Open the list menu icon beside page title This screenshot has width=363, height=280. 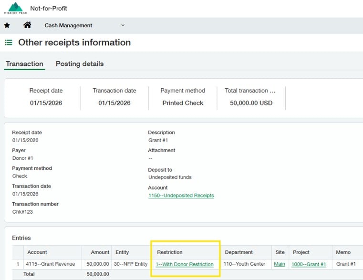point(9,42)
